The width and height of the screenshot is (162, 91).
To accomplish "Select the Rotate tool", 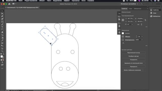I will (x=2, y=30).
